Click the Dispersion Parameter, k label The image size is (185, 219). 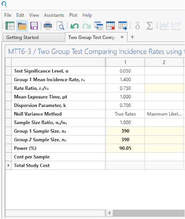(40, 105)
